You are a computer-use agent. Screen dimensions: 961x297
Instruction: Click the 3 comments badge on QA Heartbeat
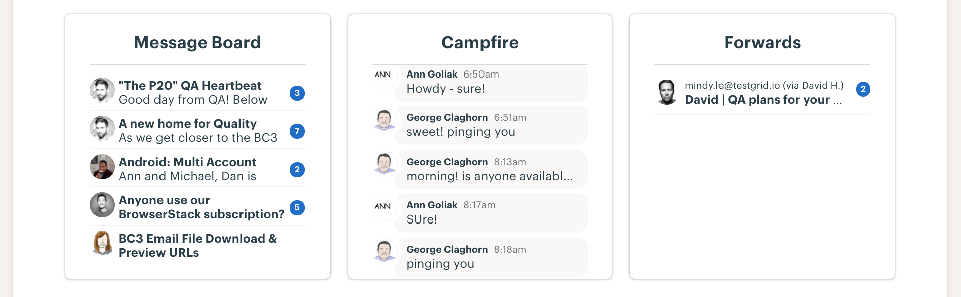pos(297,93)
